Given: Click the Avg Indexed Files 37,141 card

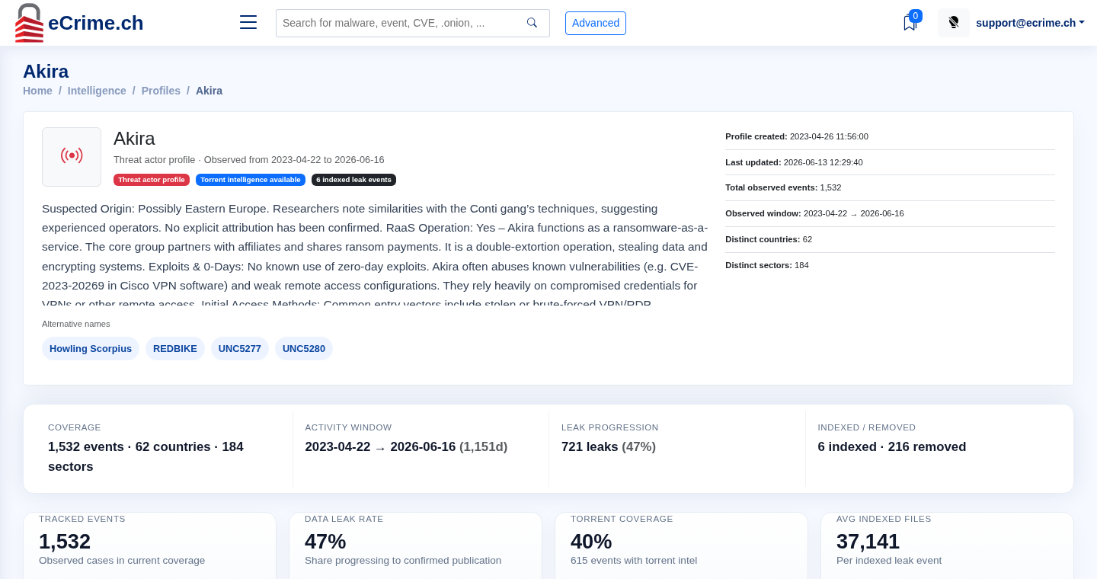Looking at the screenshot, I should point(947,545).
